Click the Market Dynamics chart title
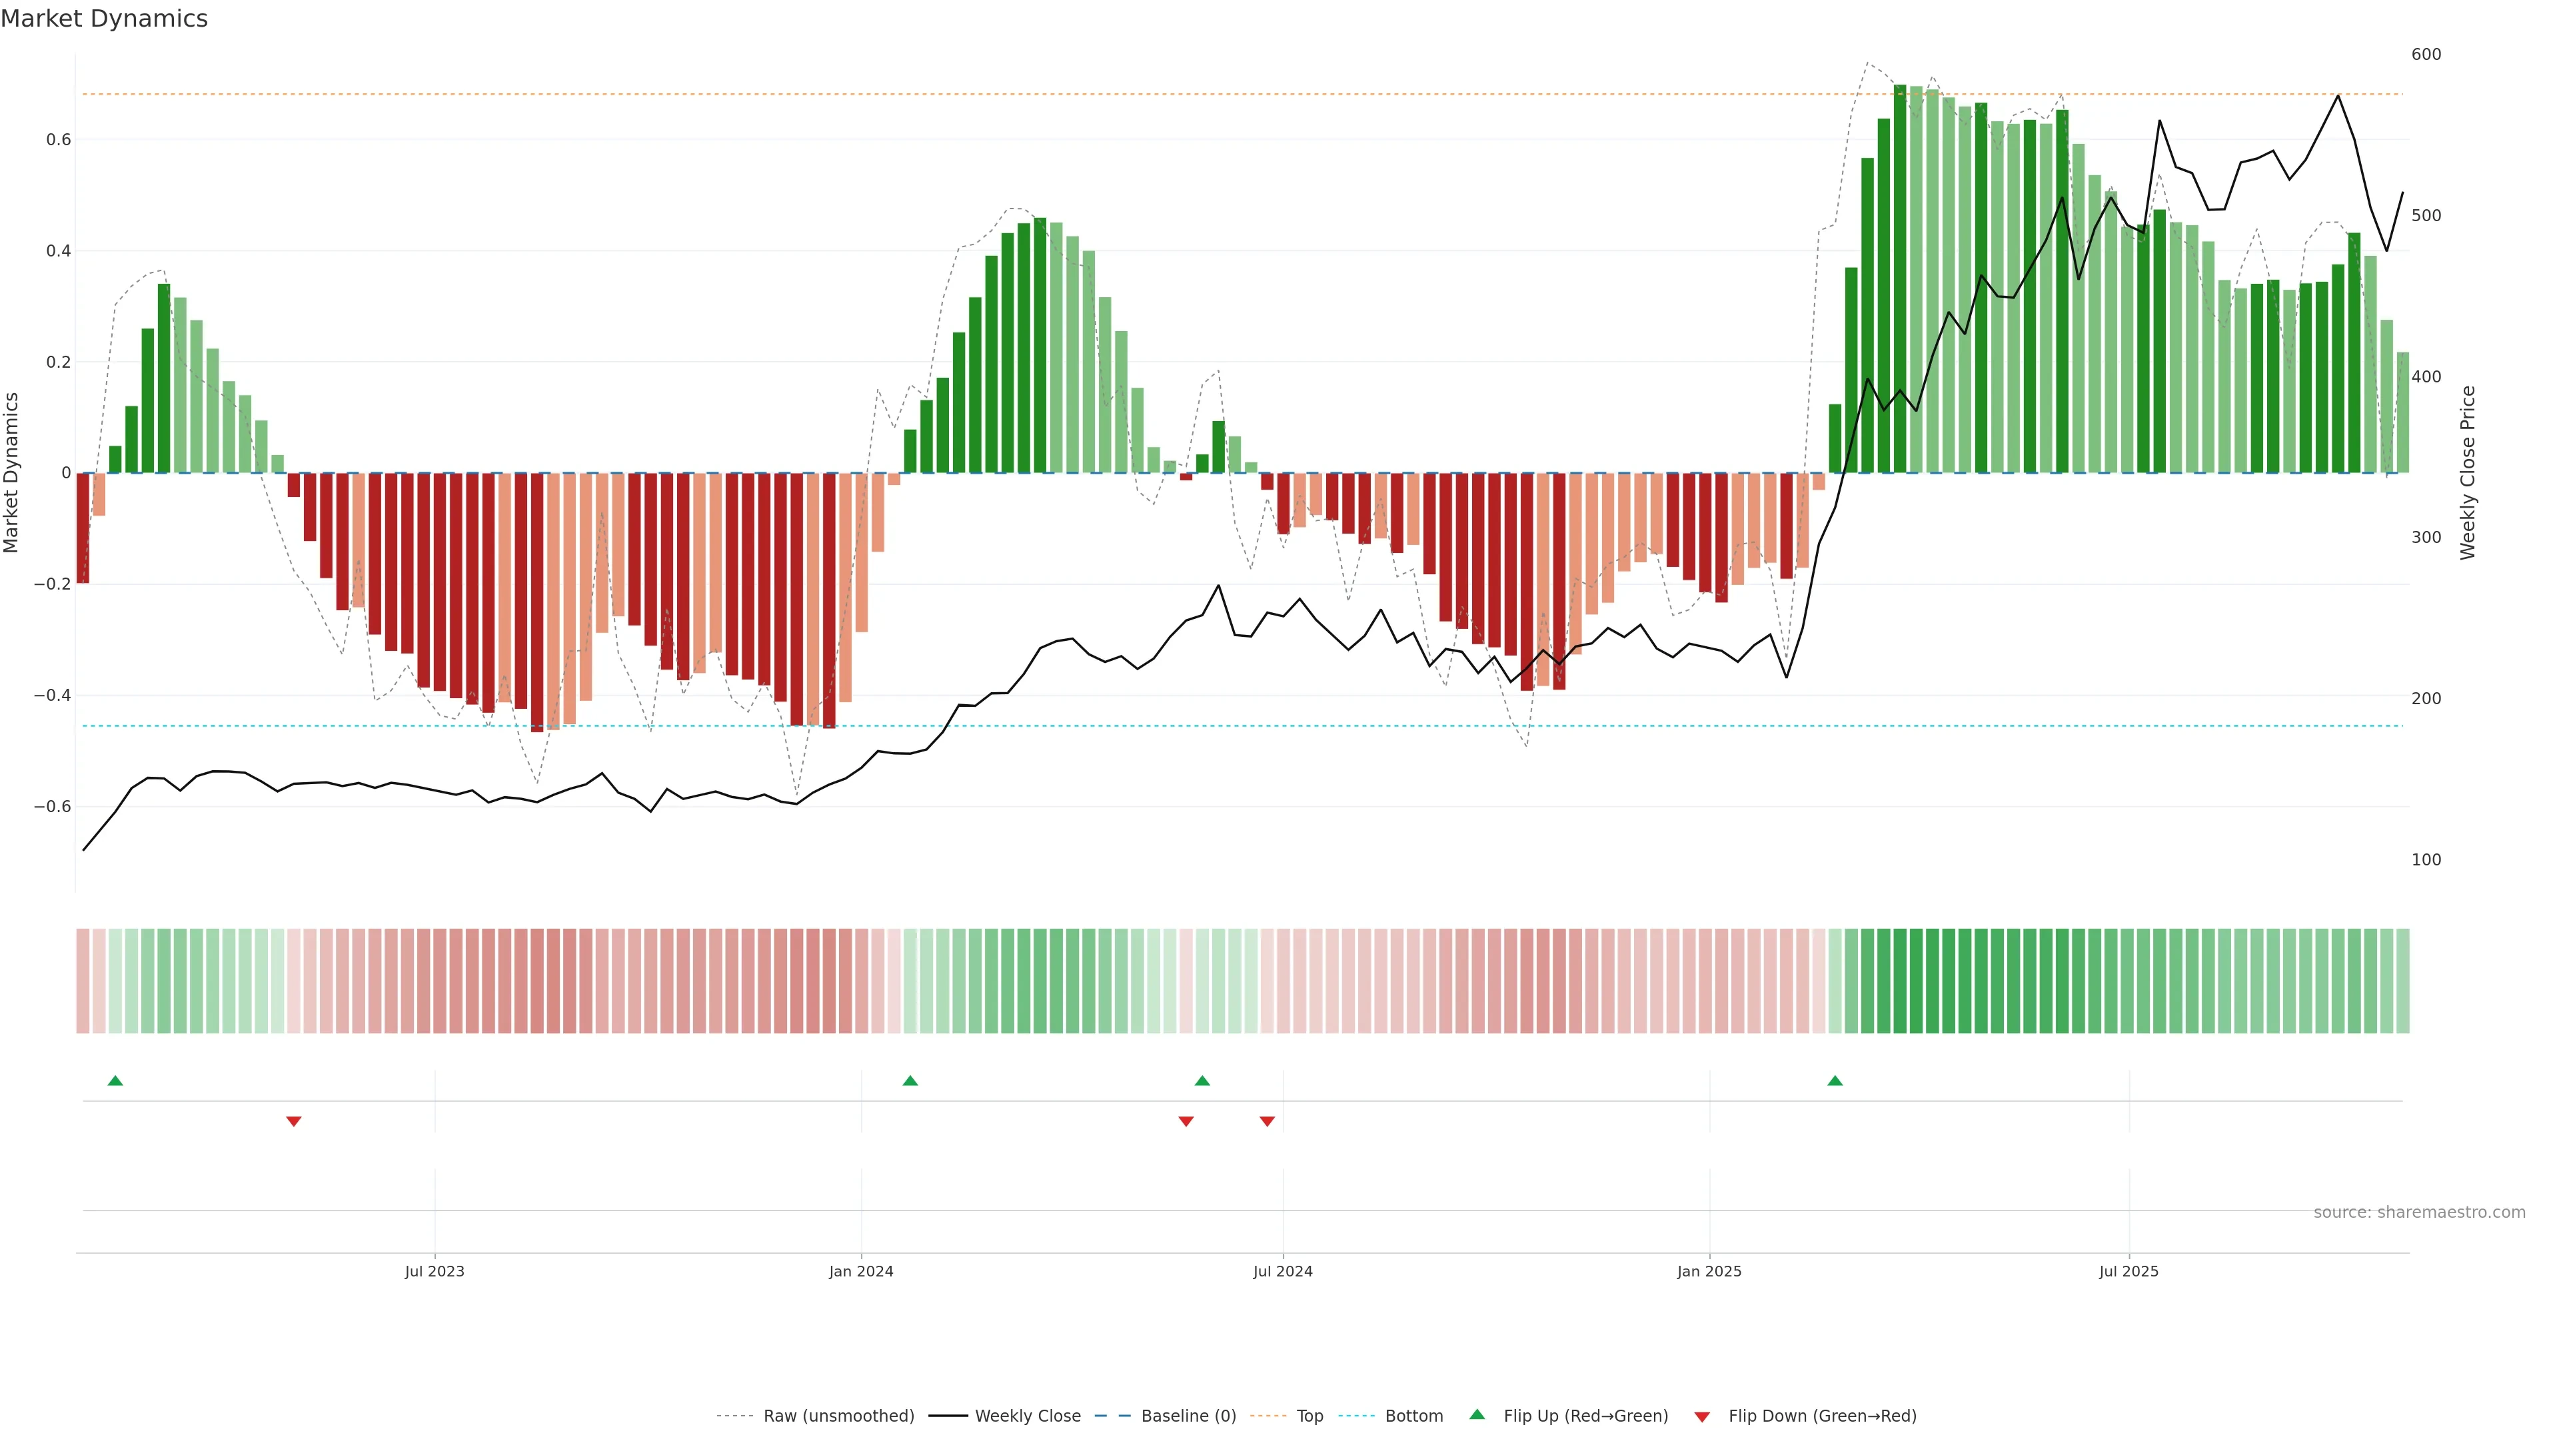2559x1439 pixels. click(x=105, y=19)
